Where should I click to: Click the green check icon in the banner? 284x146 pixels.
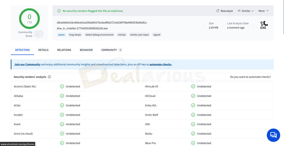click(59, 11)
